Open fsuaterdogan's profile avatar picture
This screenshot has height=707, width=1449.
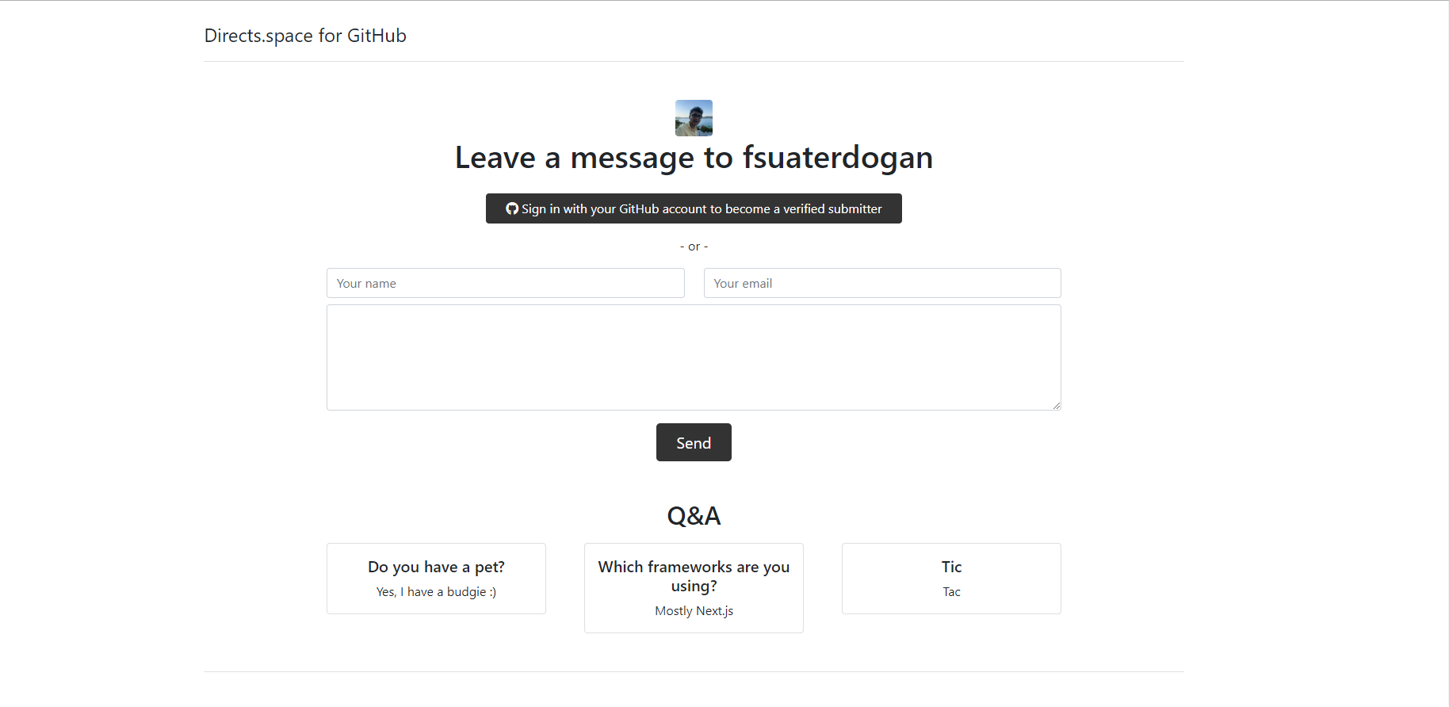pos(694,118)
